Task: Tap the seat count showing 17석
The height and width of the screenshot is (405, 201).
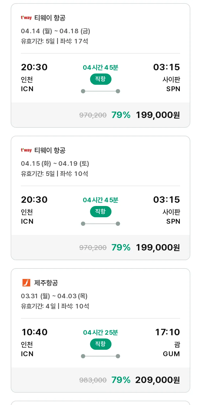Action: tap(81, 41)
